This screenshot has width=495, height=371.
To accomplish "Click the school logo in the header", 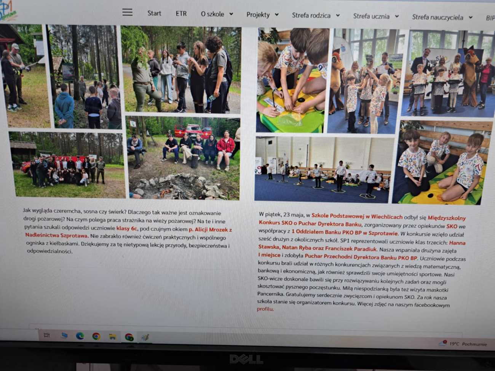I will (8, 10).
